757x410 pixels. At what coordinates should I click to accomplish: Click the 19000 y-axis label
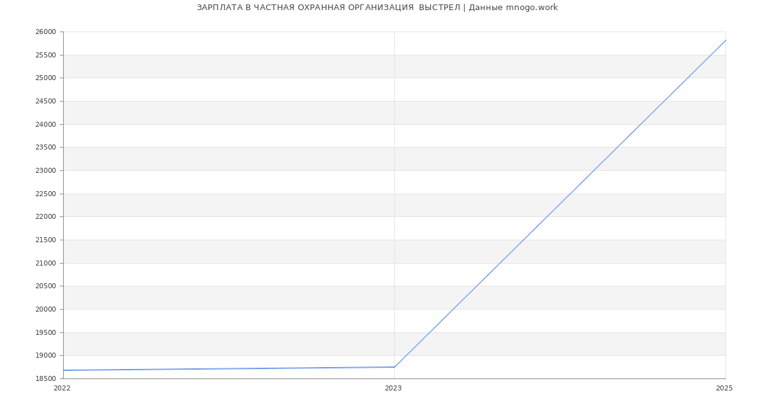click(x=45, y=356)
